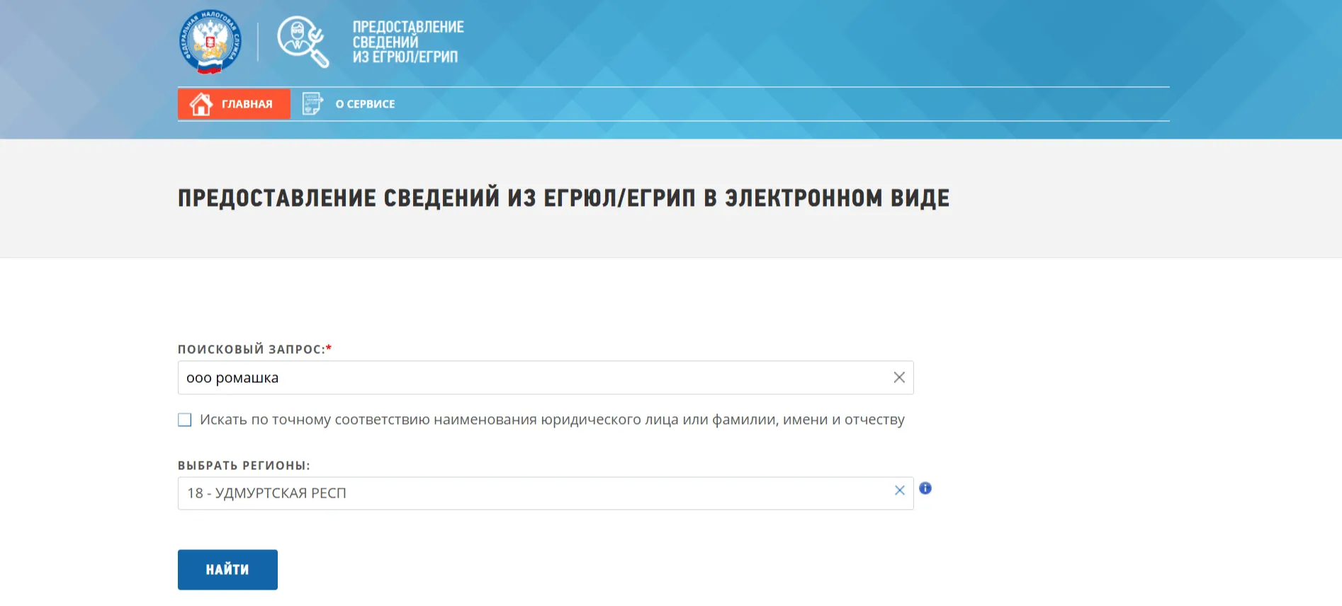
Task: Click the magnifier service logo icon
Action: tap(303, 42)
